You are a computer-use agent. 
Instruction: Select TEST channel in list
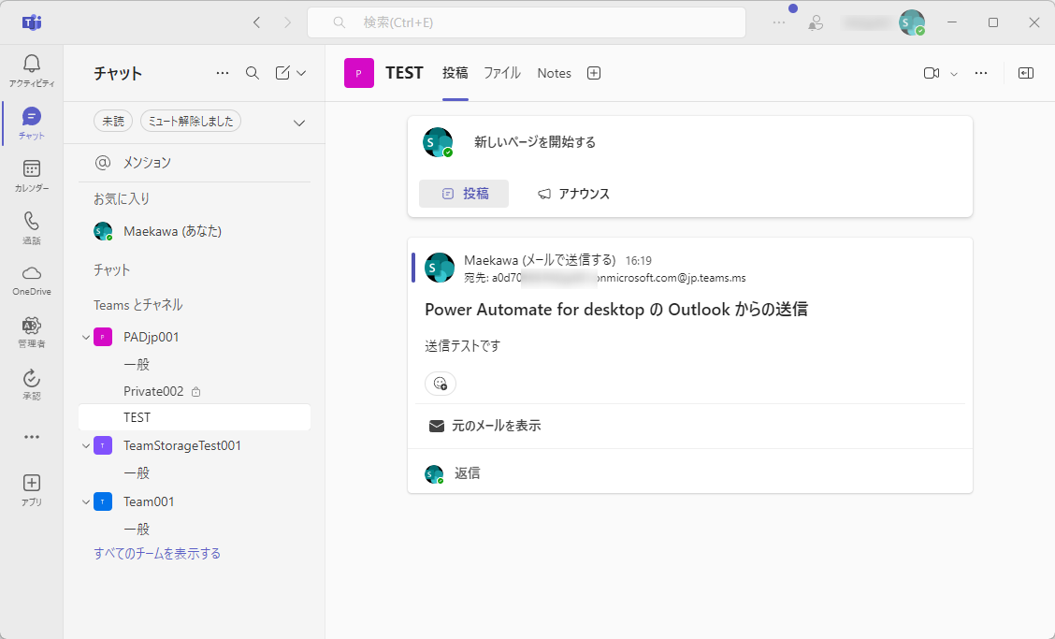coord(195,417)
